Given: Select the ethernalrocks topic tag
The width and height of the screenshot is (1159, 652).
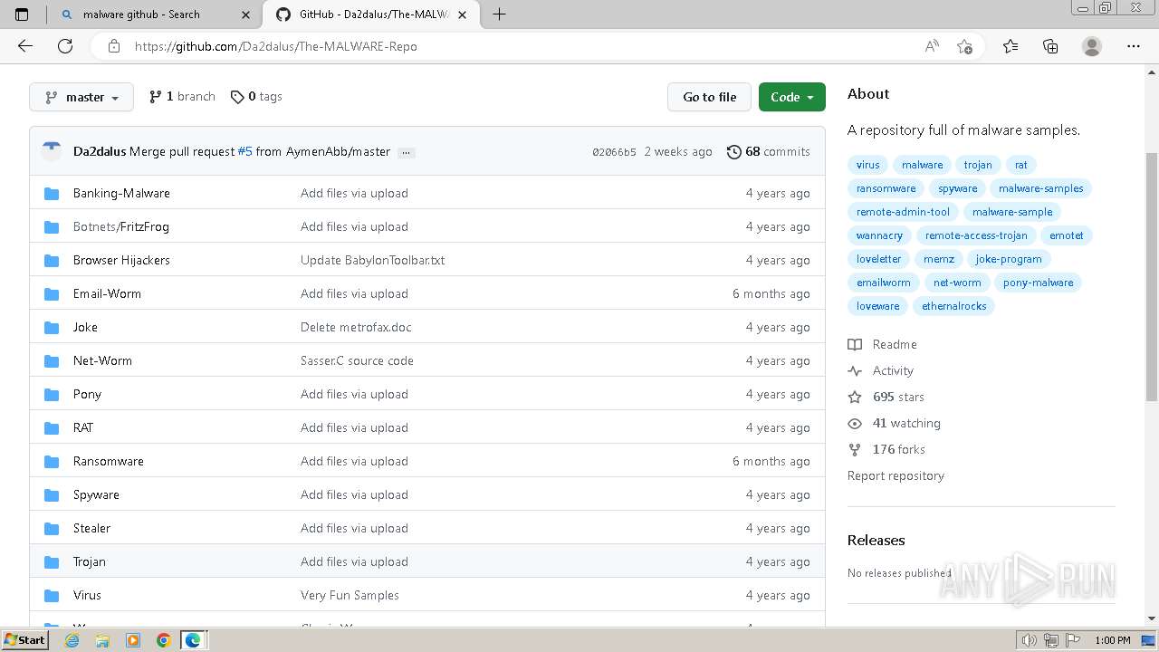Looking at the screenshot, I should [x=953, y=306].
